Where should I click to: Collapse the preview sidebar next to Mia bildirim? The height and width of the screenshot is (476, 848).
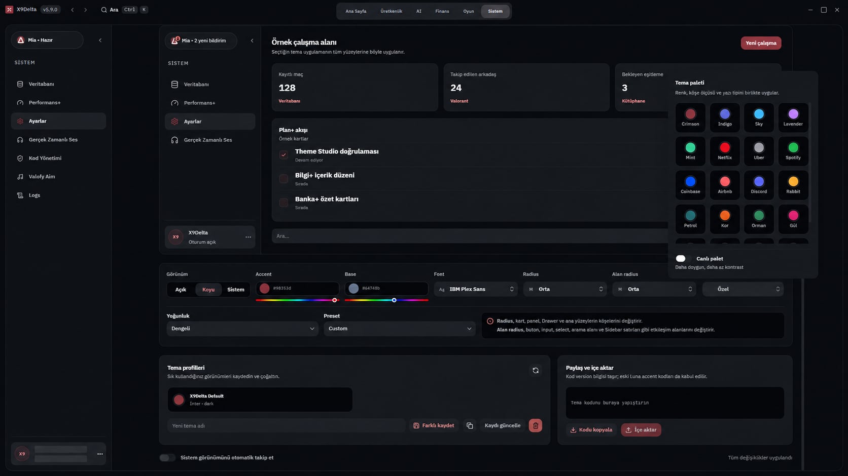coord(252,41)
